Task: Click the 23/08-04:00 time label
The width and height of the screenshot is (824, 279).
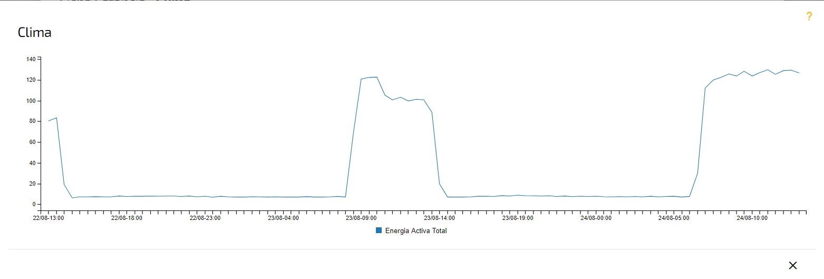Action: pyautogui.click(x=283, y=218)
